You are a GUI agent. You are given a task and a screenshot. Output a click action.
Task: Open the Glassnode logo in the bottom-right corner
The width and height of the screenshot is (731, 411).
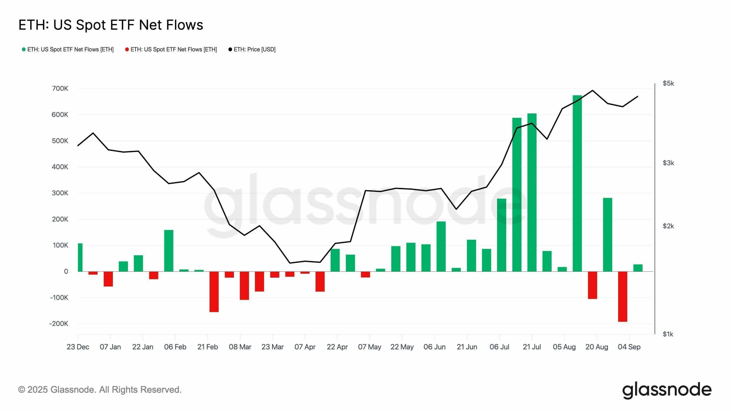[667, 390]
